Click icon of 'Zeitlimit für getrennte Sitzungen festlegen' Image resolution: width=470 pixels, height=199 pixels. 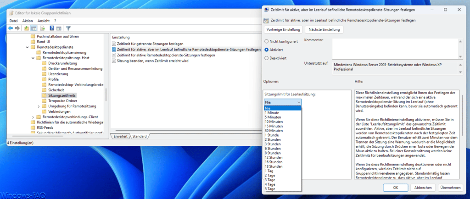click(114, 44)
